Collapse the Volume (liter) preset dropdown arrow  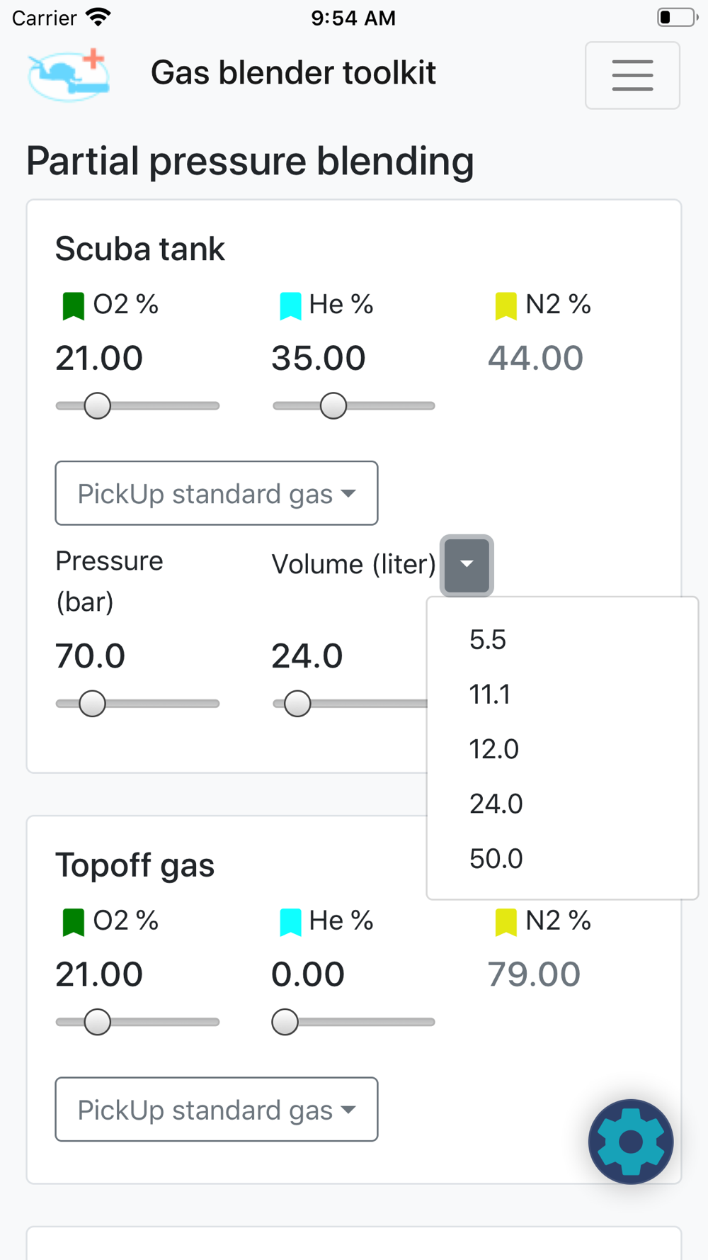point(467,565)
